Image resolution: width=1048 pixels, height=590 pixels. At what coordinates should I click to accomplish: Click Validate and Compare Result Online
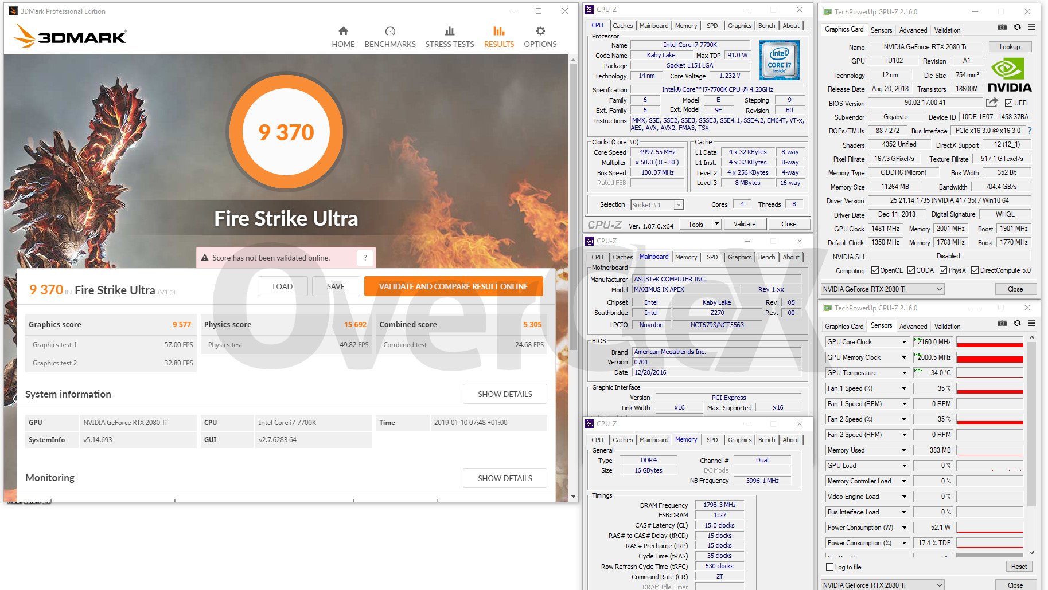click(453, 286)
